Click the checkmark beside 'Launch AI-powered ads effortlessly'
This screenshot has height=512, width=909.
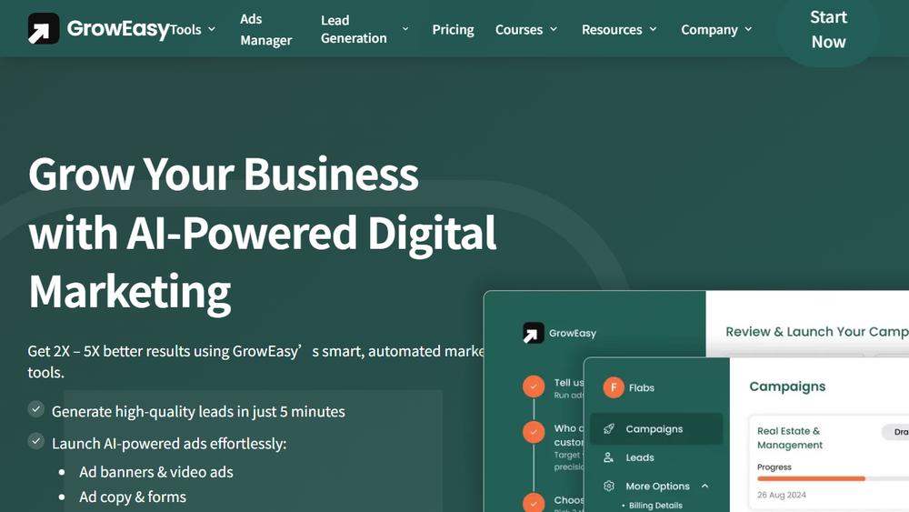[x=36, y=441]
